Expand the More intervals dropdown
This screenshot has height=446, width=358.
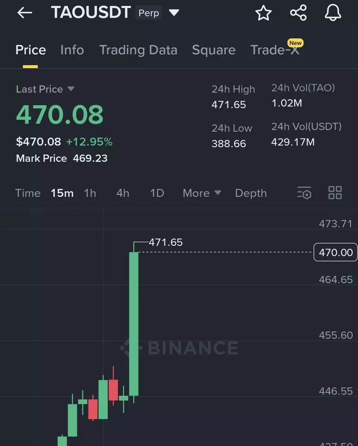tap(202, 193)
